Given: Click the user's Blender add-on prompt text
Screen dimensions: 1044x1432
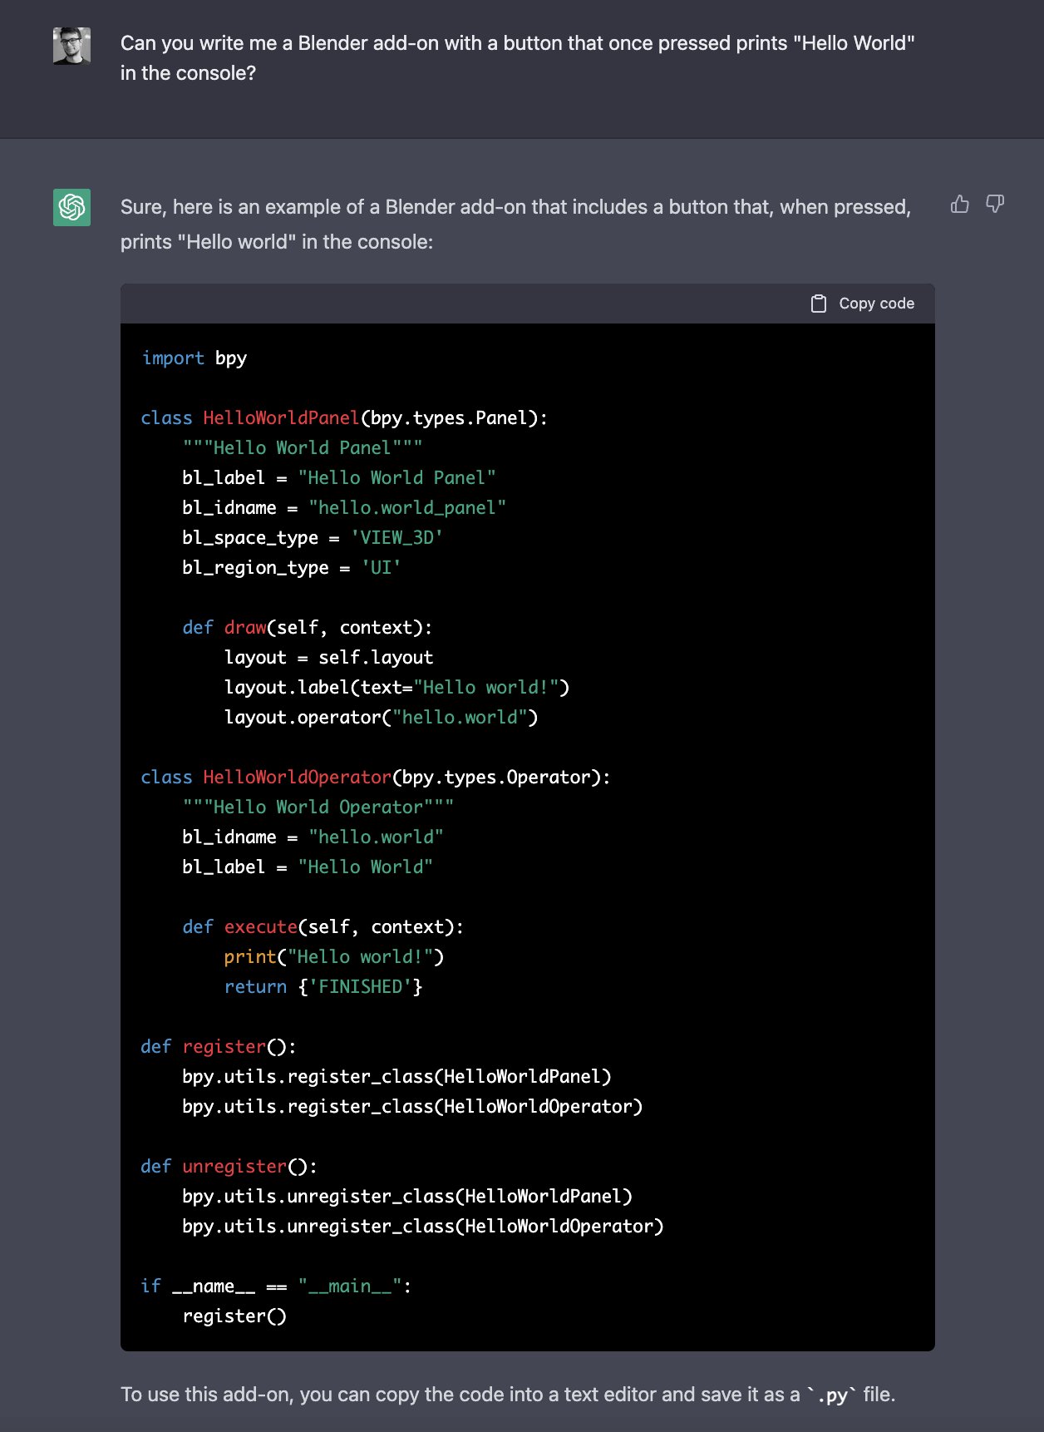Looking at the screenshot, I should coord(518,58).
